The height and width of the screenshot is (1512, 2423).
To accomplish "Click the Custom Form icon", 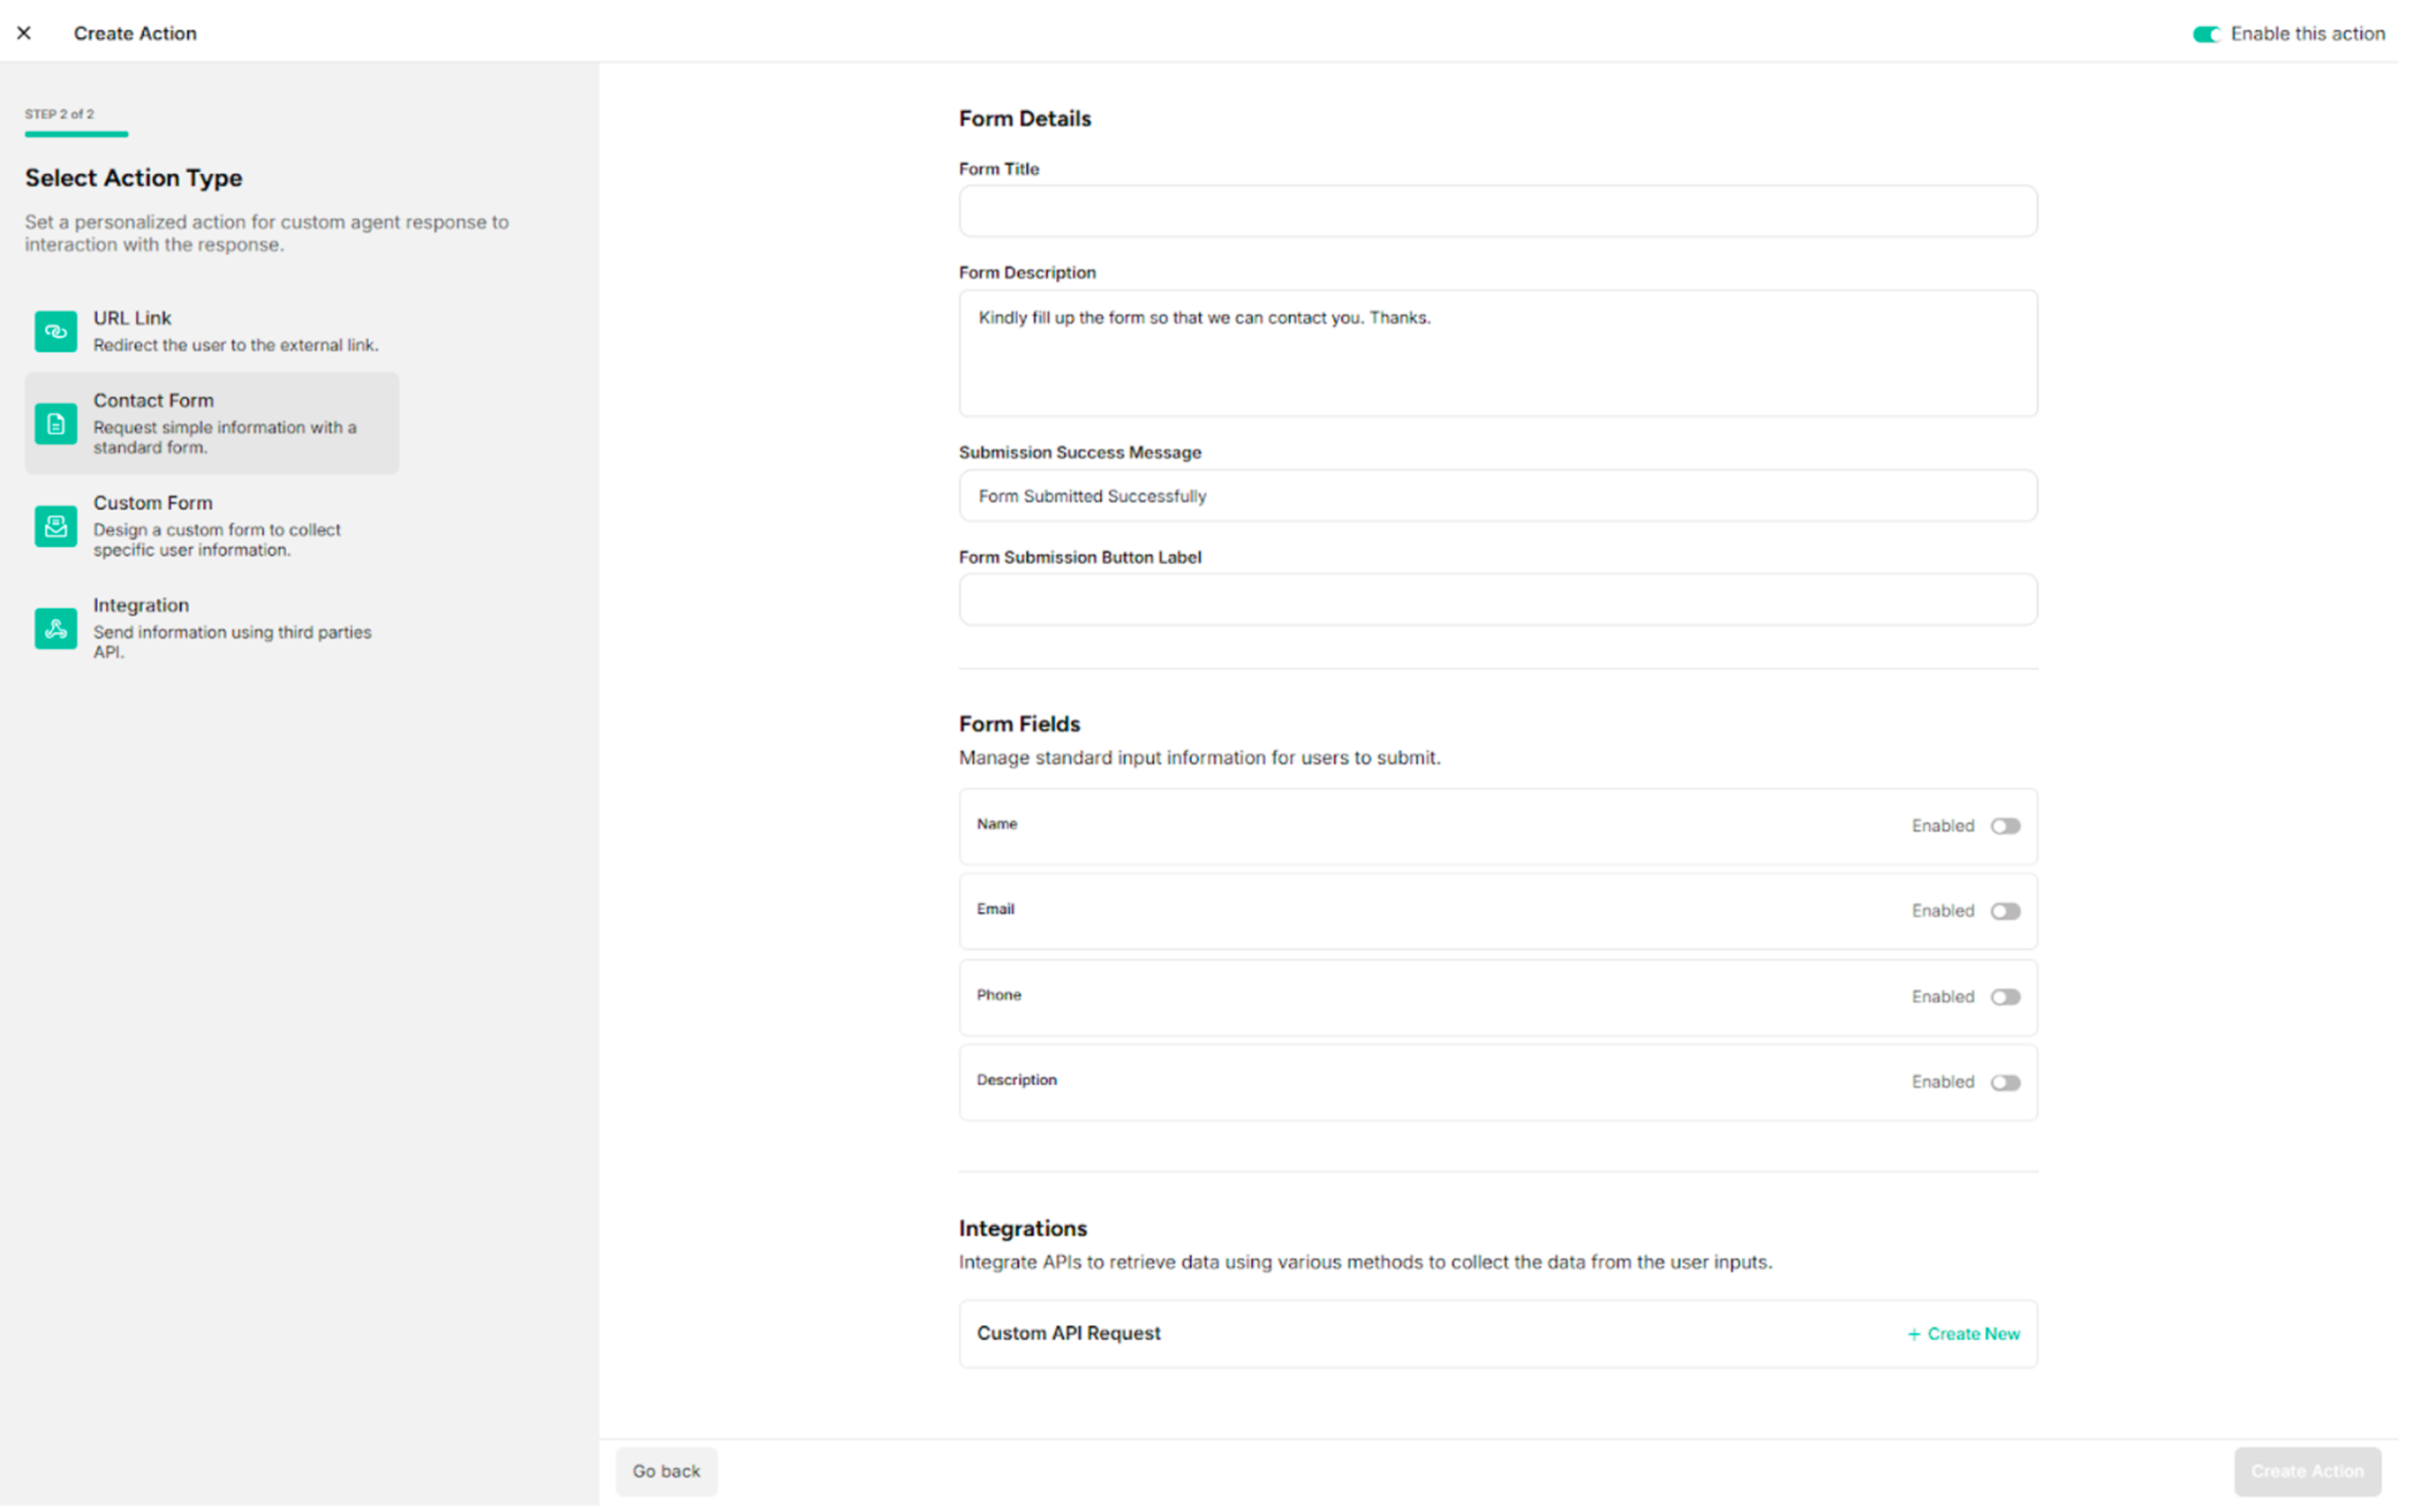I will 56,526.
